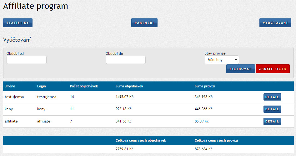Focus the Období od date field
Screen dimensions: 296x156
pyautogui.click(x=27, y=60)
